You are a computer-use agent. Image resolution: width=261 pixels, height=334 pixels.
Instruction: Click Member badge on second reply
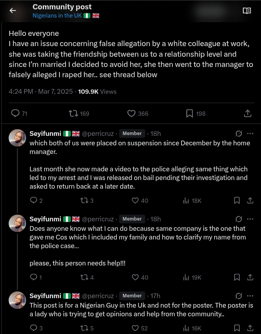click(x=132, y=219)
